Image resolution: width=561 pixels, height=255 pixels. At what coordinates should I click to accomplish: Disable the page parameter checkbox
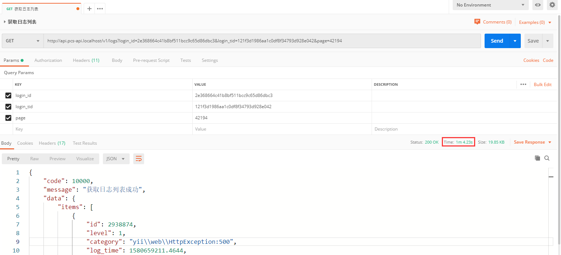pyautogui.click(x=8, y=118)
